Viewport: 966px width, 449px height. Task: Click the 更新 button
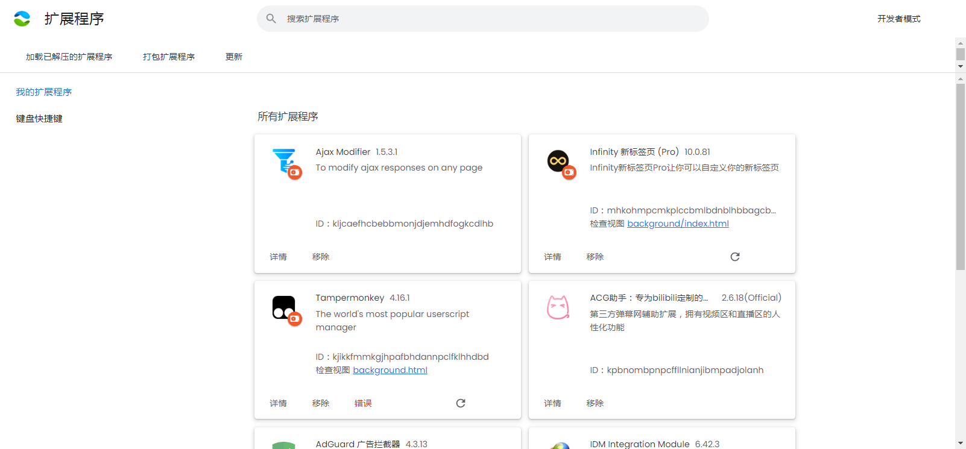tap(234, 57)
